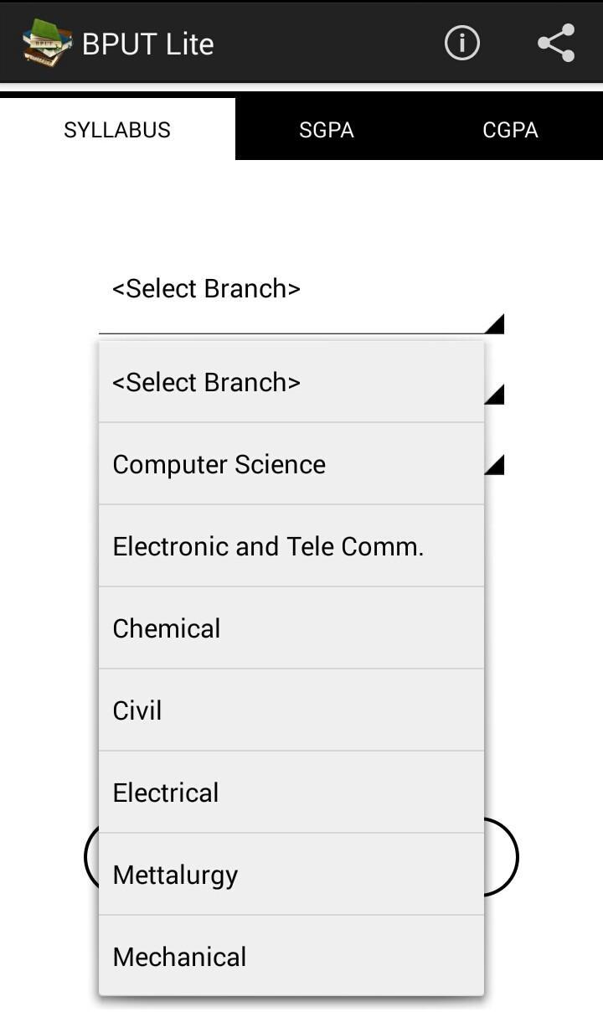The height and width of the screenshot is (1033, 603).
Task: Choose the Chemical branch option
Action: (x=291, y=628)
